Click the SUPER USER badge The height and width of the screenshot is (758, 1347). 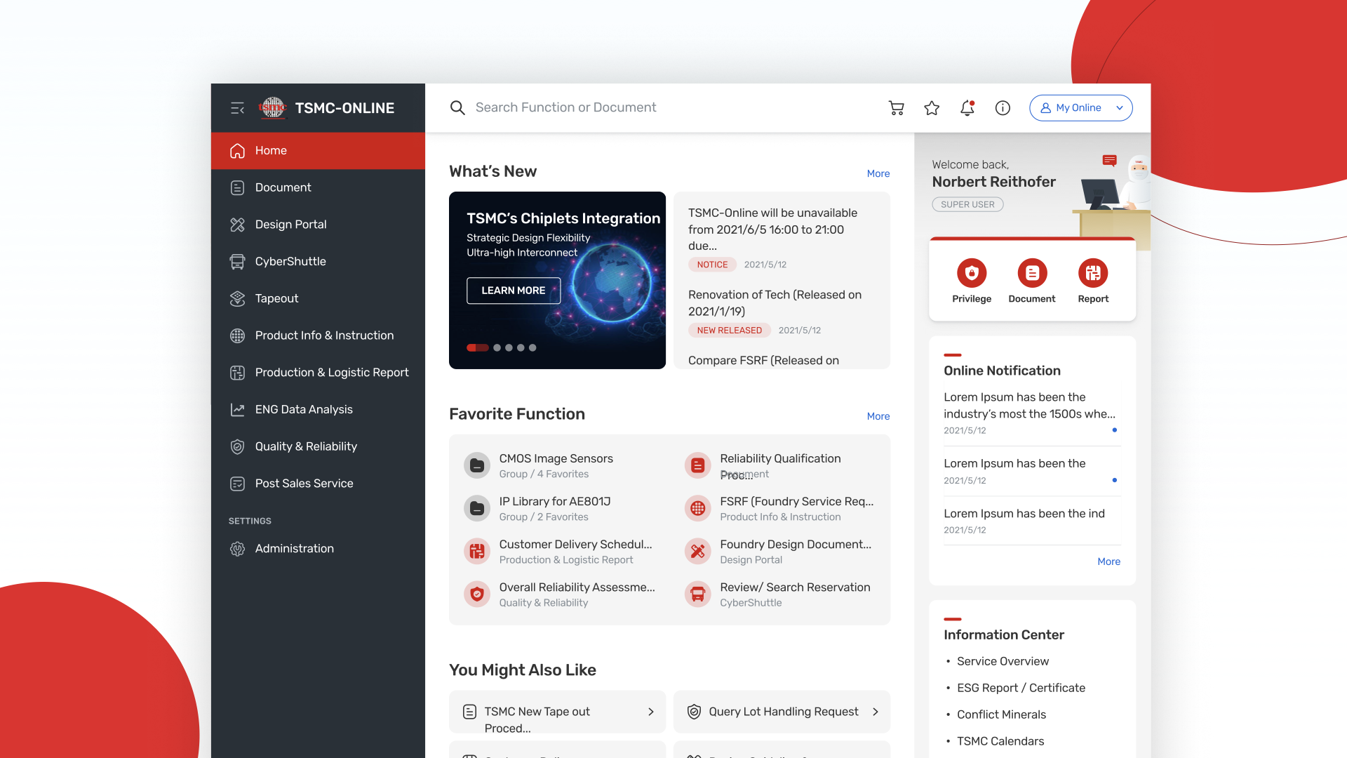(x=967, y=205)
